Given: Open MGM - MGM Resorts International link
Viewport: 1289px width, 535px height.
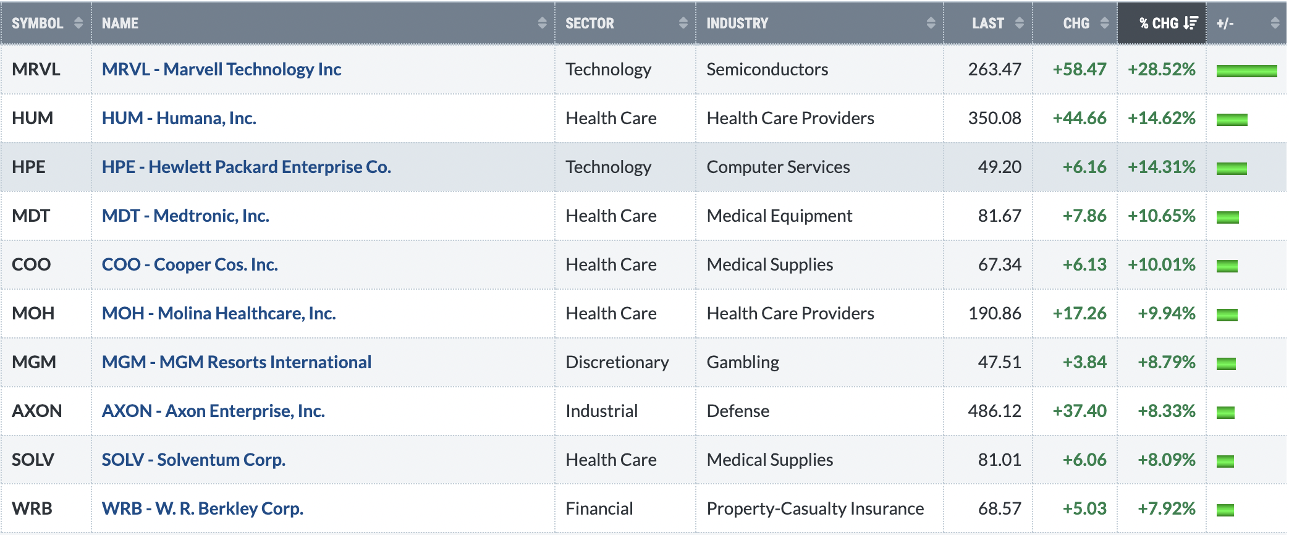Looking at the screenshot, I should [x=237, y=362].
